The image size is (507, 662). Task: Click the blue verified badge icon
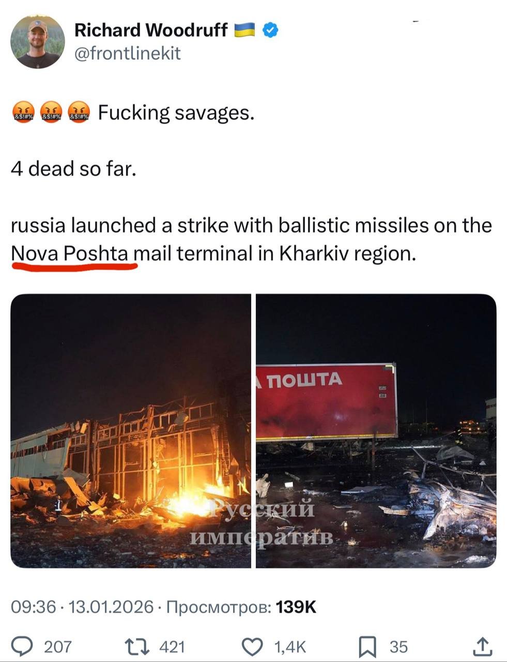pyautogui.click(x=270, y=30)
